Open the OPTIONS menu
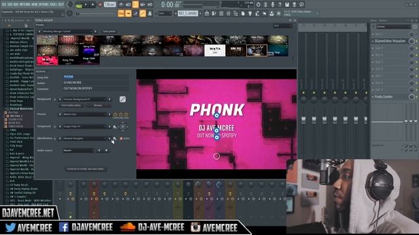Screen dimensions: 419x235 click(x=44, y=5)
